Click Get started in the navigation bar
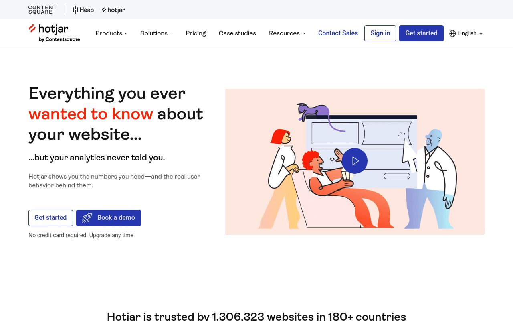 pos(421,33)
